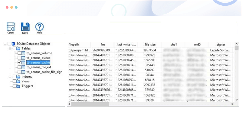Click the tb_census_cache_file_sign table icon
This screenshot has width=242, height=114.
(x=23, y=72)
